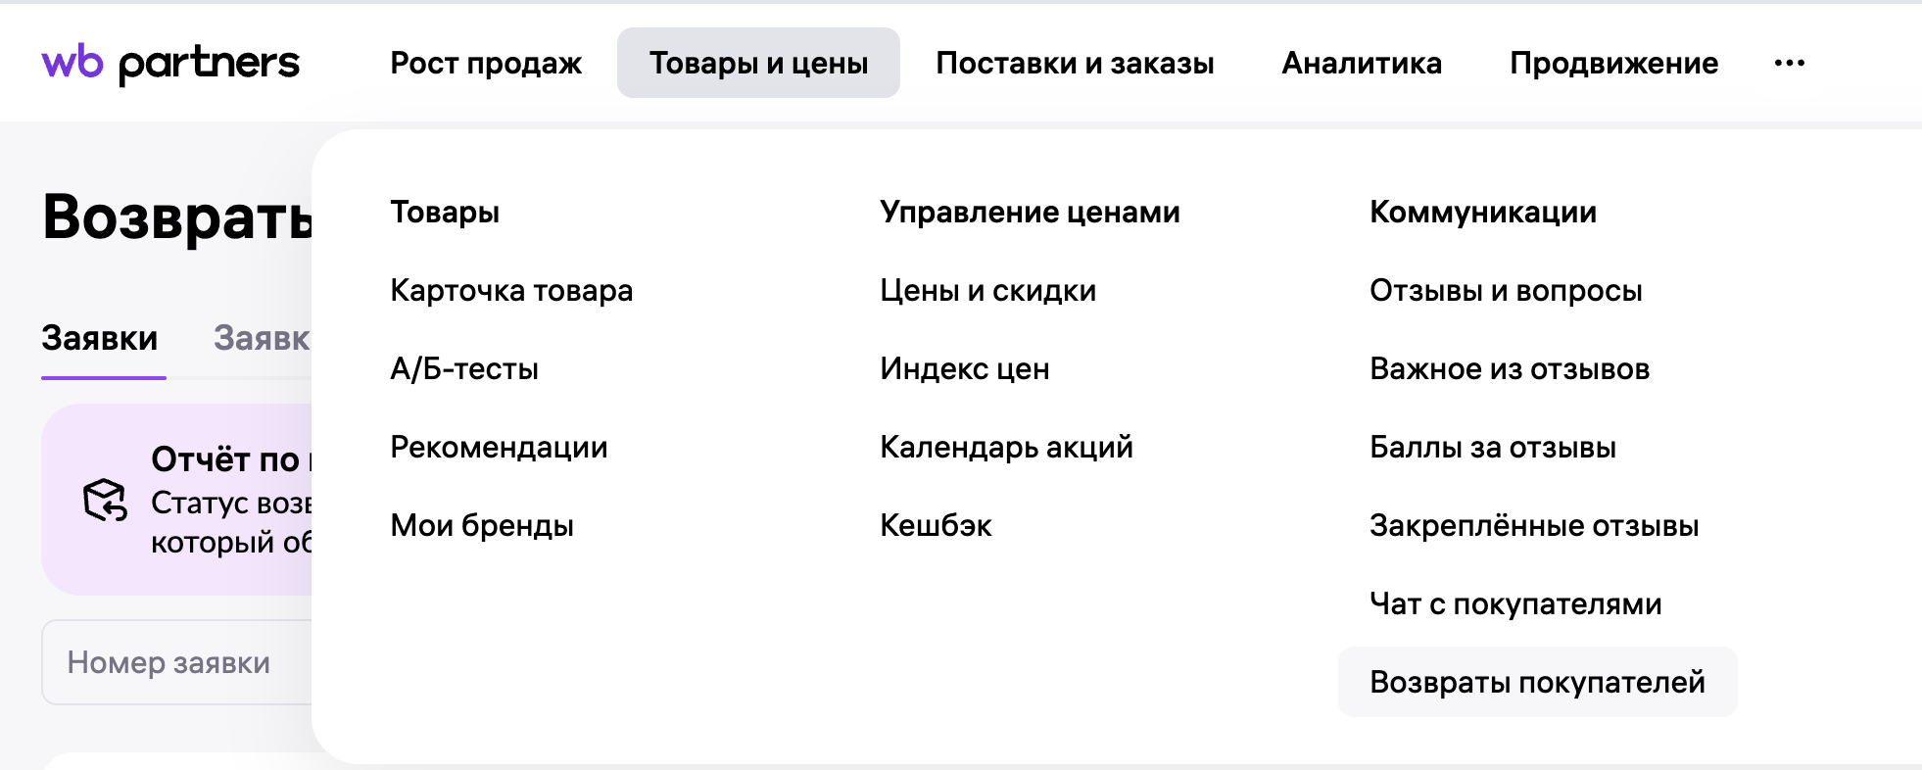Open the Рост продаж menu
Screen dimensions: 1922x770
(486, 63)
